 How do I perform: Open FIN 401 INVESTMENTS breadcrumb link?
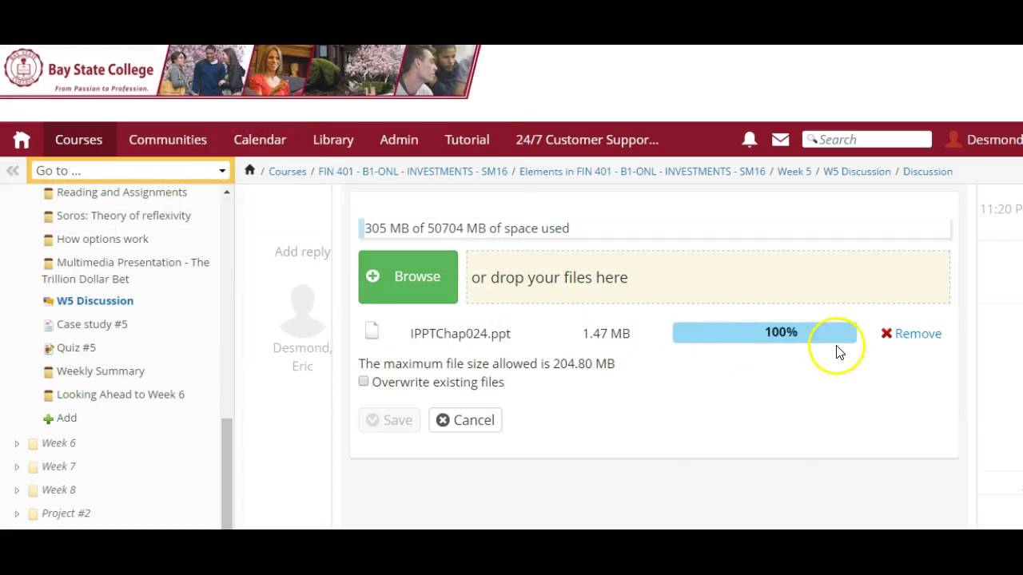412,171
